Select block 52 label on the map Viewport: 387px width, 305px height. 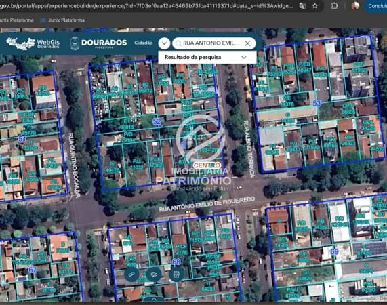pos(157,121)
